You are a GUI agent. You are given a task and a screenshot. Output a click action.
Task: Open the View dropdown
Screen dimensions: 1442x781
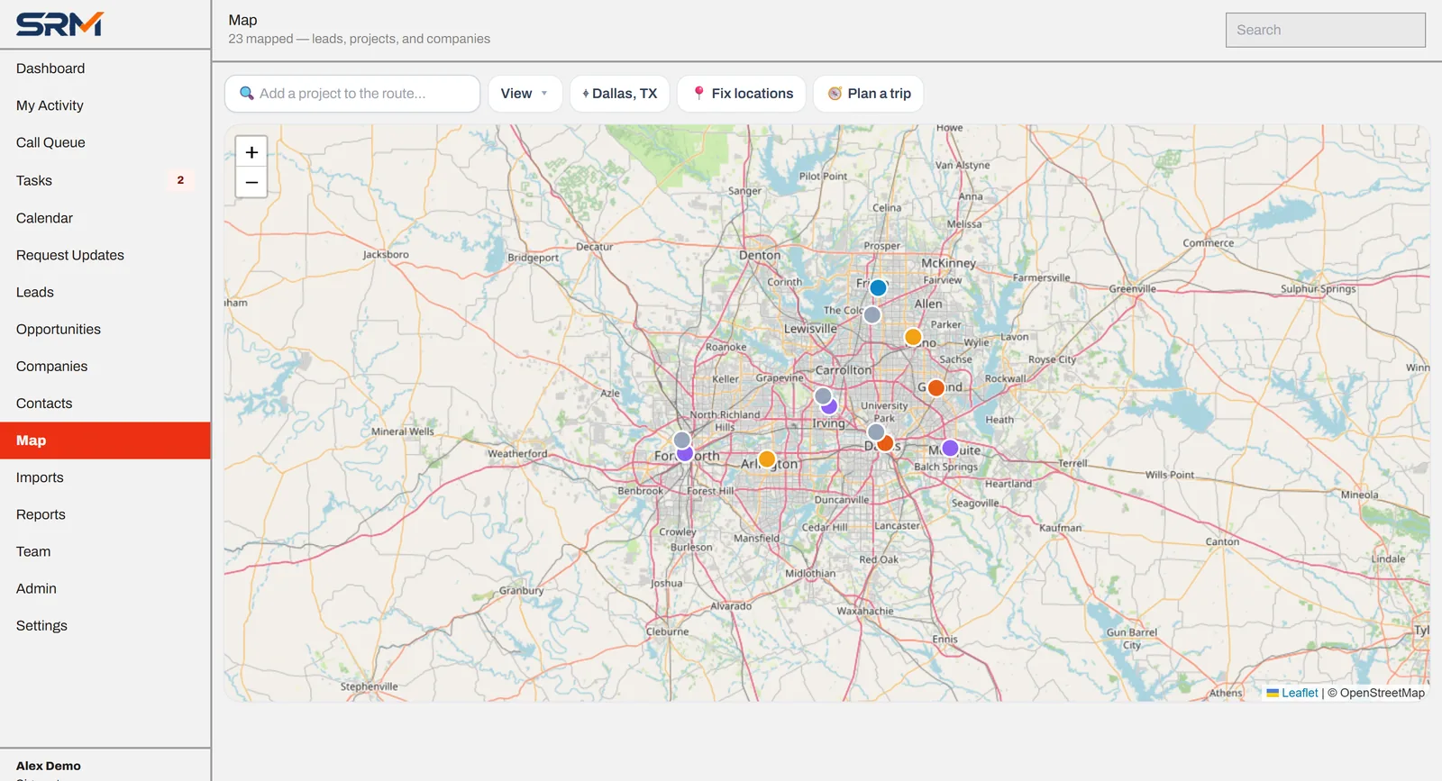[525, 94]
